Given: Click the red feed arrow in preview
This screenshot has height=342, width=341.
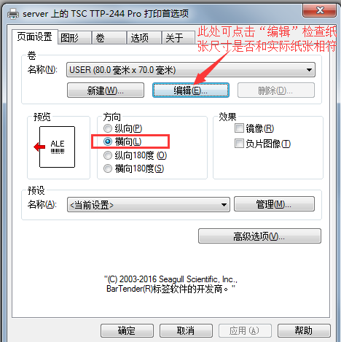Looking at the screenshot, I should pyautogui.click(x=39, y=147).
